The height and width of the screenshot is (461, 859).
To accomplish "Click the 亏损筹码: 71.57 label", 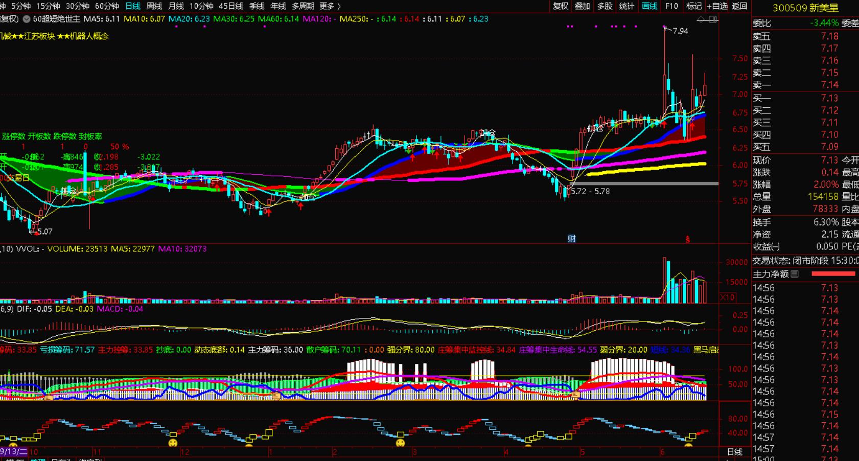I will 67,350.
